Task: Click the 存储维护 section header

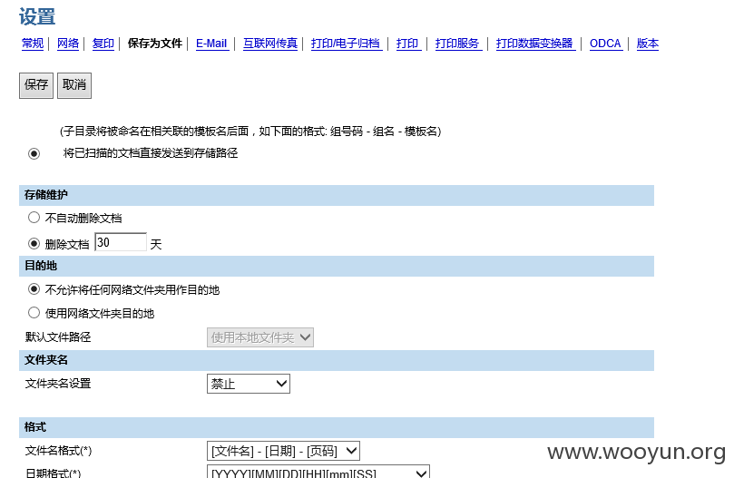Action: [x=336, y=195]
